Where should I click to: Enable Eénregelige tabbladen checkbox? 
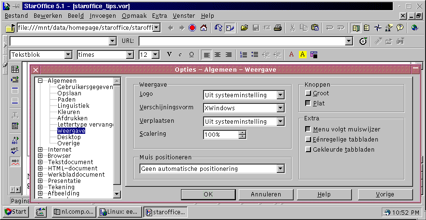308,139
